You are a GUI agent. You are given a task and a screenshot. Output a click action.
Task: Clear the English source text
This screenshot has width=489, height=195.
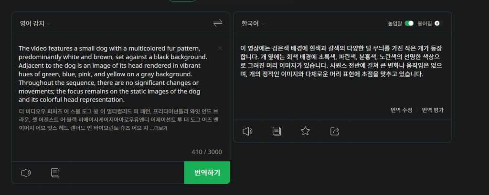220,48
